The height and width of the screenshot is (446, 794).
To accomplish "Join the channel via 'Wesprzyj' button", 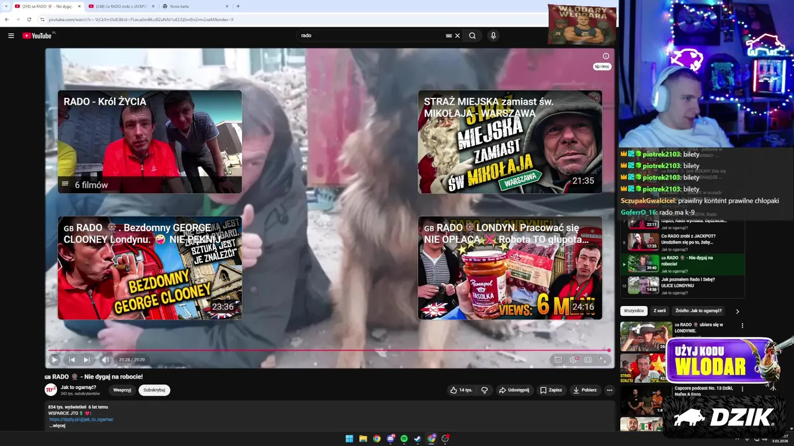I will (122, 390).
